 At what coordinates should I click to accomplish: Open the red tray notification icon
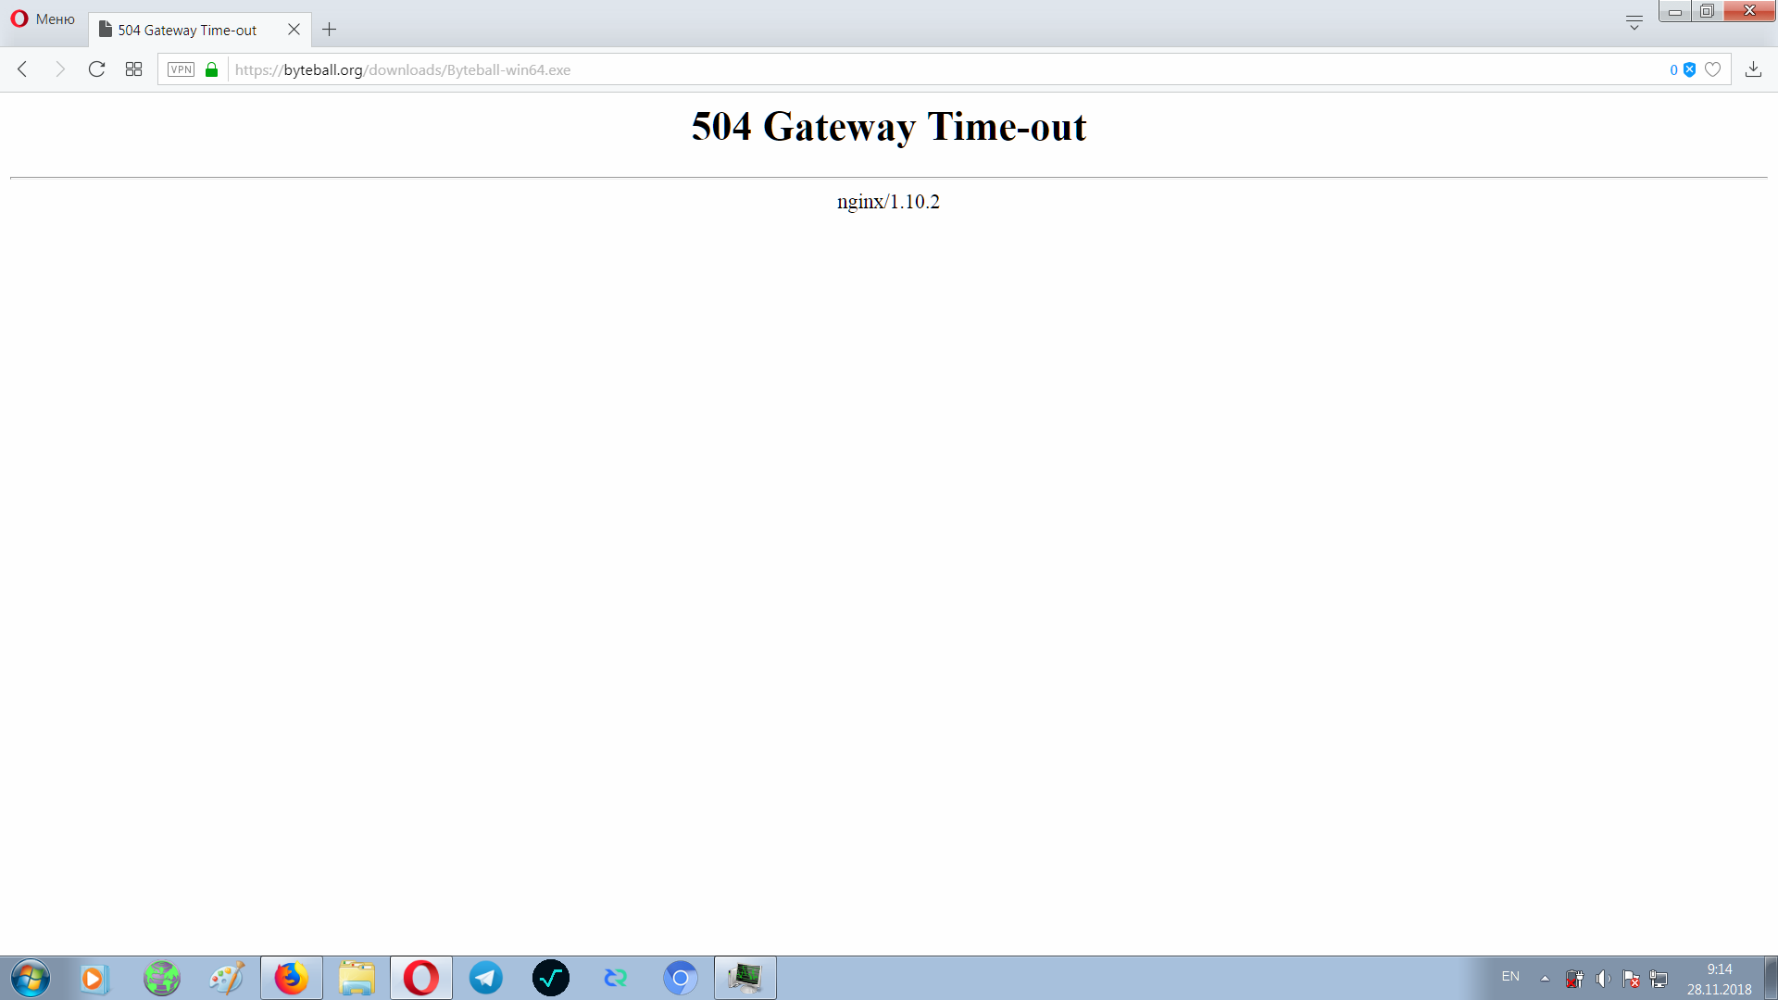pos(1574,979)
